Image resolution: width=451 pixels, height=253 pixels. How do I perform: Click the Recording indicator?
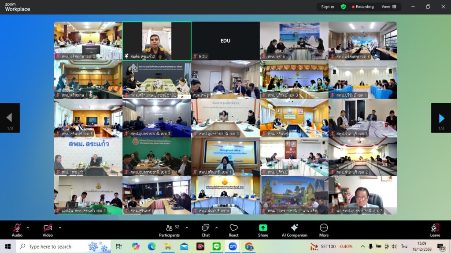(x=362, y=7)
